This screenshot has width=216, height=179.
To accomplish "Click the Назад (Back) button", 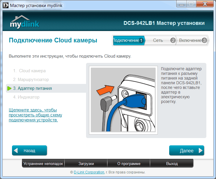I will 30,150.
